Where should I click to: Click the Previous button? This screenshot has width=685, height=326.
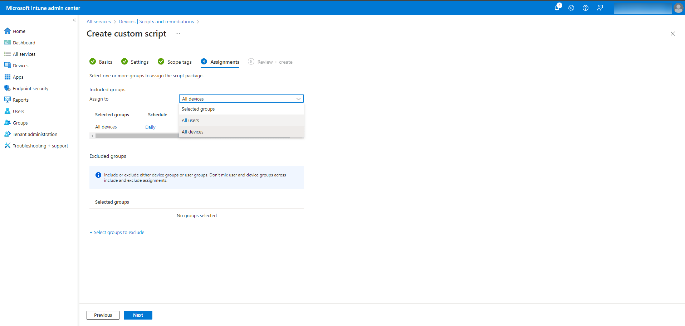pos(103,315)
